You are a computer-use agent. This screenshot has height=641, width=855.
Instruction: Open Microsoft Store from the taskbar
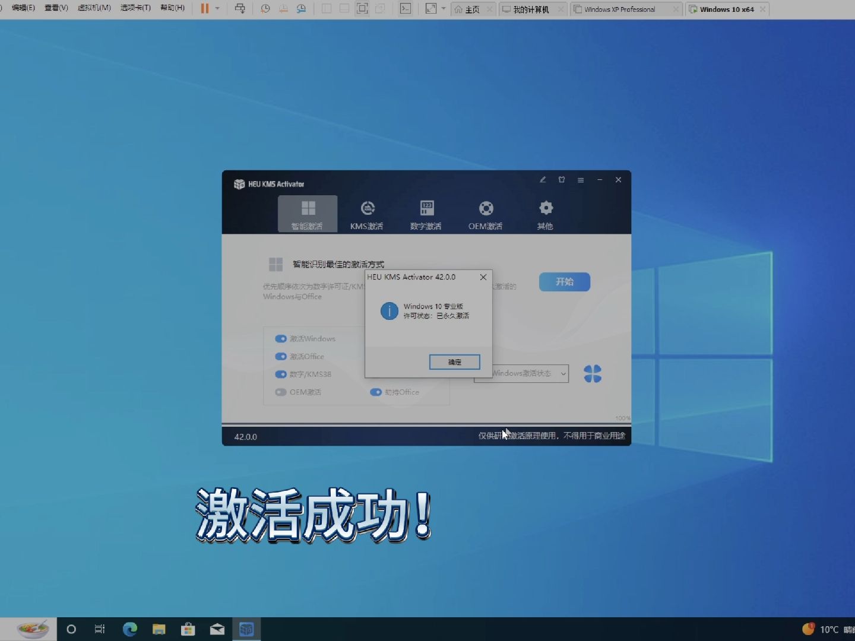point(188,629)
